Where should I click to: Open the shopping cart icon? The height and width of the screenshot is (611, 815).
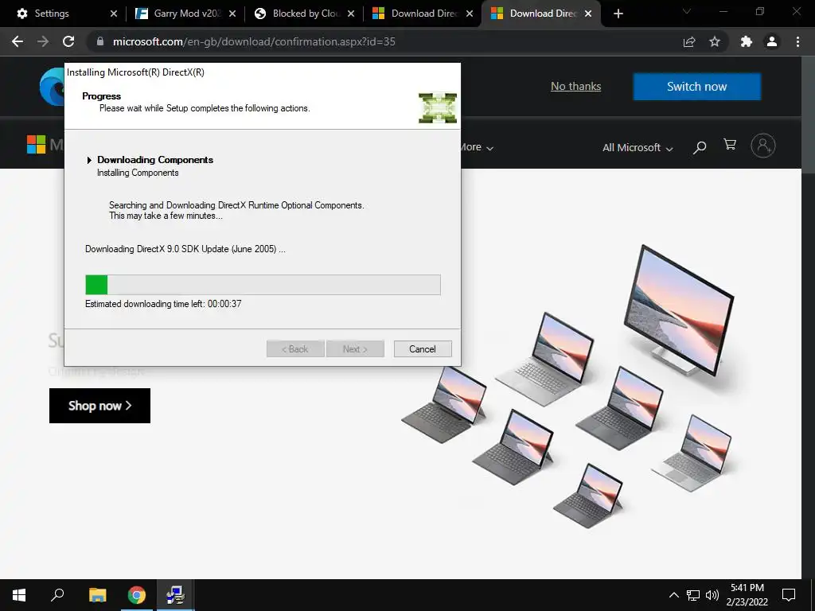pos(730,145)
